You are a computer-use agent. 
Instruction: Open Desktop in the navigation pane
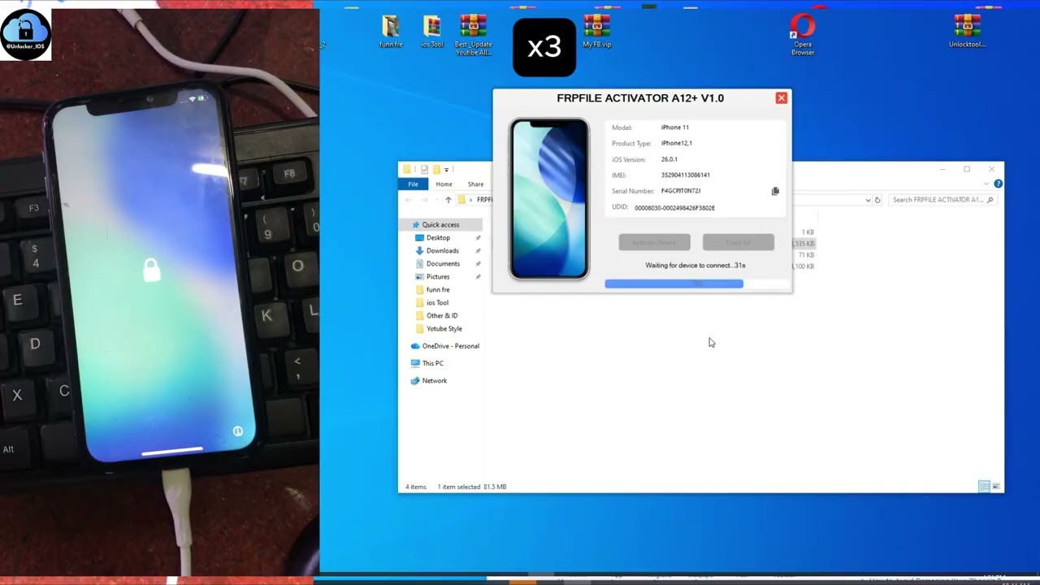click(x=438, y=238)
